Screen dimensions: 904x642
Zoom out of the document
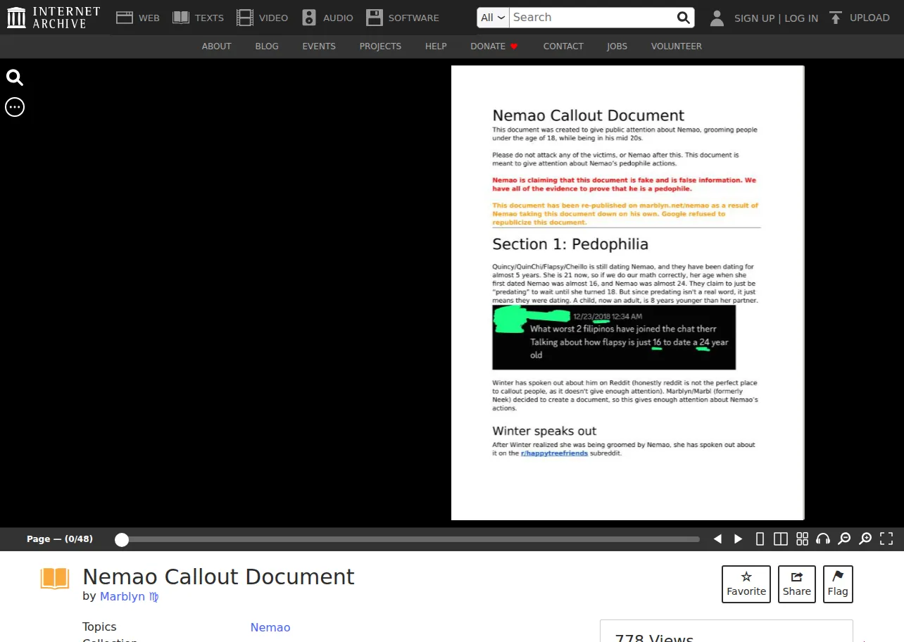(x=844, y=539)
